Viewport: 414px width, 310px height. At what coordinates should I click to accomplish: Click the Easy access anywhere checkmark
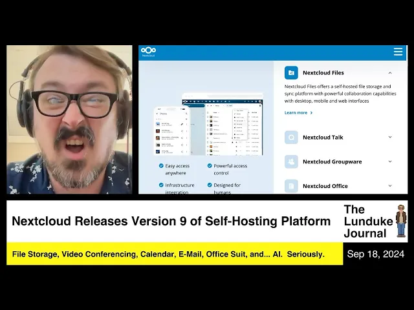(161, 165)
